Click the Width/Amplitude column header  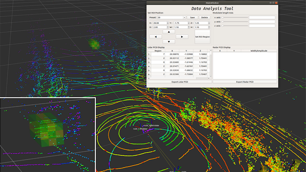click(x=259, y=51)
